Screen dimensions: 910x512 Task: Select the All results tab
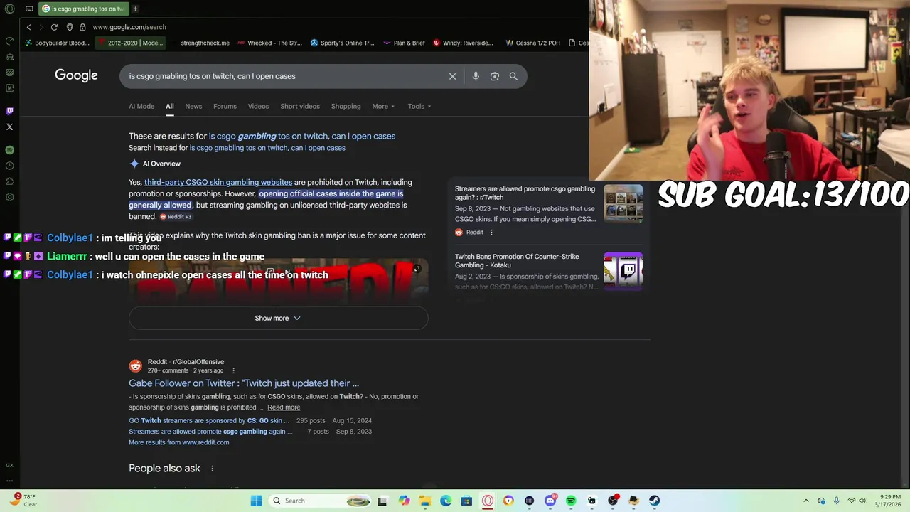point(170,106)
